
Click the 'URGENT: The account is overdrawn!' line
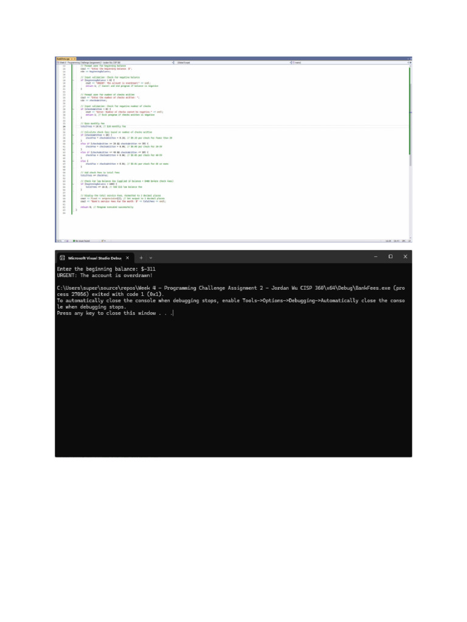[x=105, y=275]
